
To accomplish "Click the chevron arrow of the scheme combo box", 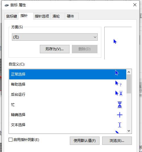I will [95, 37].
